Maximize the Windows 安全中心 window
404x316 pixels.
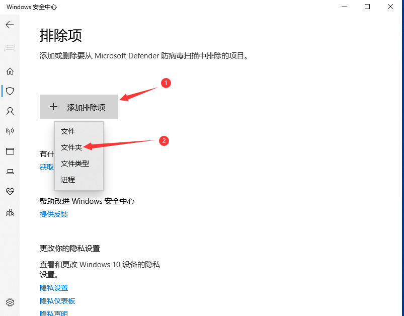(367, 7)
